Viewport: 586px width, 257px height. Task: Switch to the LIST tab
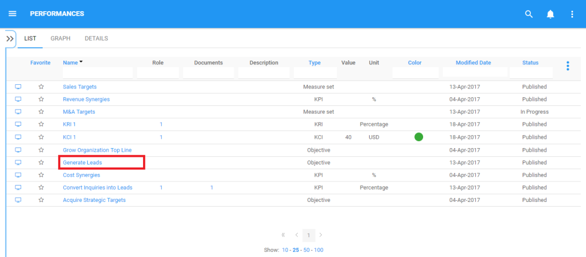(x=30, y=39)
